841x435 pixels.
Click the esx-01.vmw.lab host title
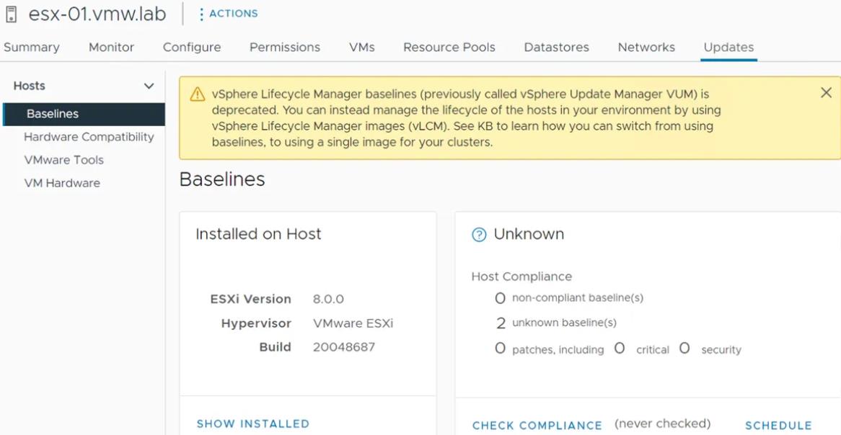tap(97, 14)
